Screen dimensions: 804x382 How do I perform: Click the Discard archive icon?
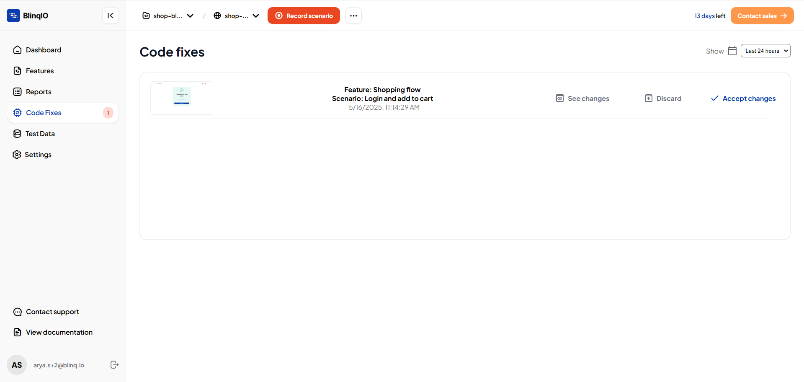(x=649, y=98)
